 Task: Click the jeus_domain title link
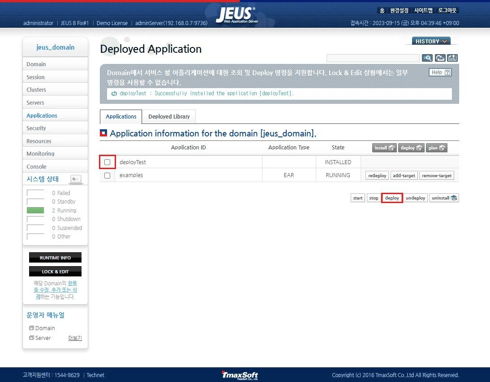[x=55, y=47]
